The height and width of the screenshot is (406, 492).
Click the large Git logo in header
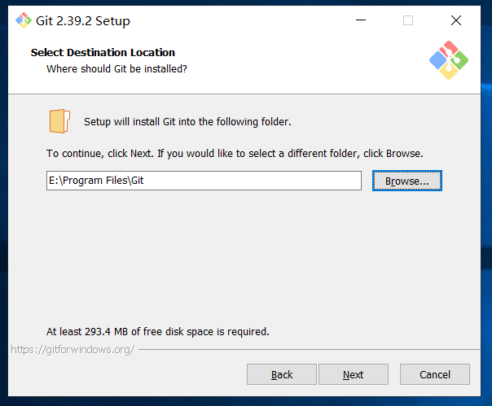pos(449,60)
